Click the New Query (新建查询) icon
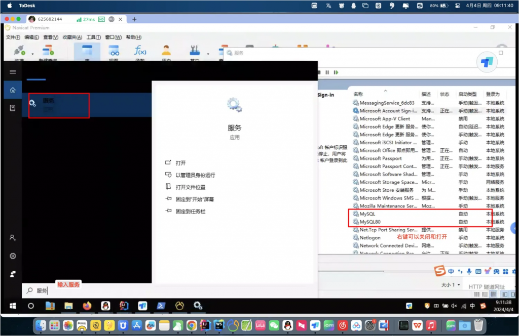Viewport: 519px width, 336px height. click(x=48, y=51)
